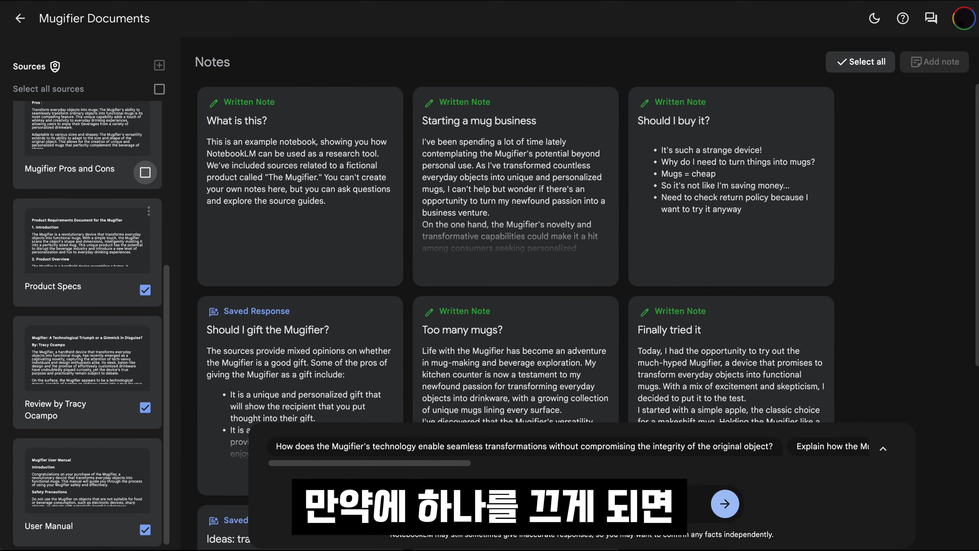Uncheck the Review by Tracy Ocampo checkbox
979x551 pixels.
(145, 408)
